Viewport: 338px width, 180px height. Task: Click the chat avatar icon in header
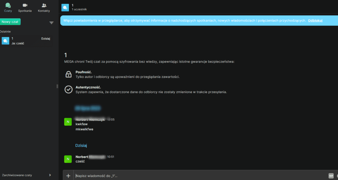[x=65, y=7]
